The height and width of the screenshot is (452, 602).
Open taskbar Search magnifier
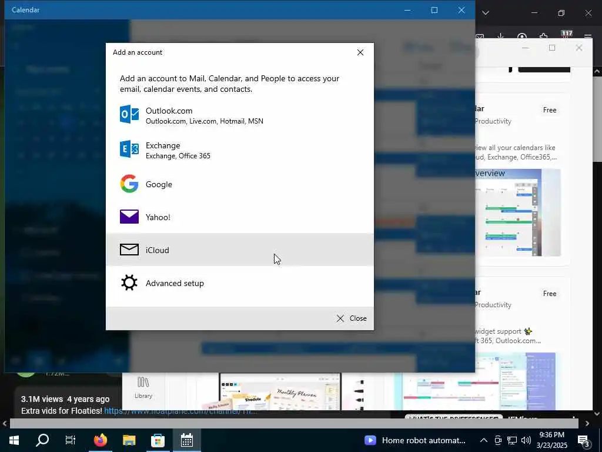[x=42, y=440]
